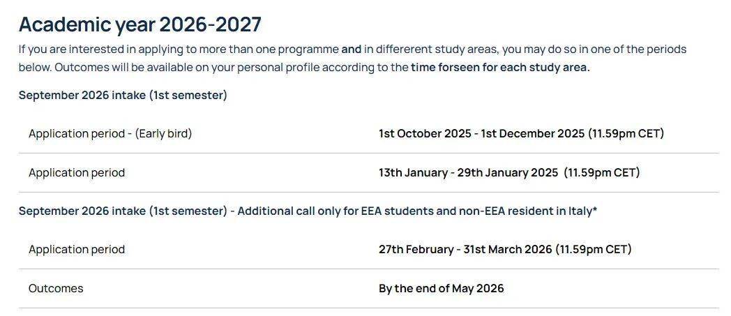Screen dimensions: 731x316
Task: Click the asterisk after 'resident in Italy'
Action: [x=595, y=210]
